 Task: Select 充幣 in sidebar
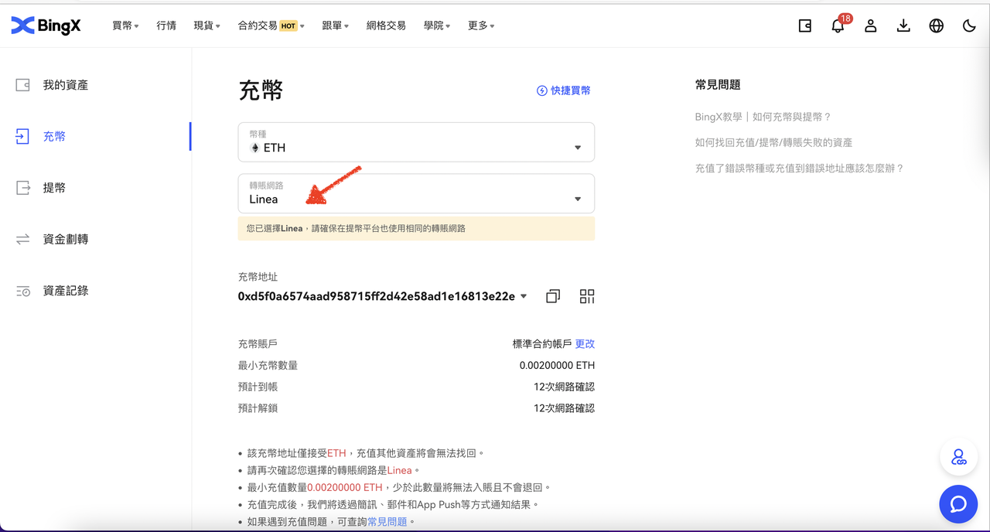click(x=54, y=136)
